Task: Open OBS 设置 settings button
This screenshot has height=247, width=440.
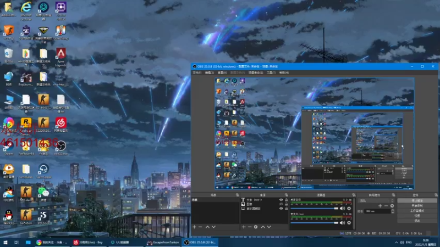Action: click(x=417, y=216)
